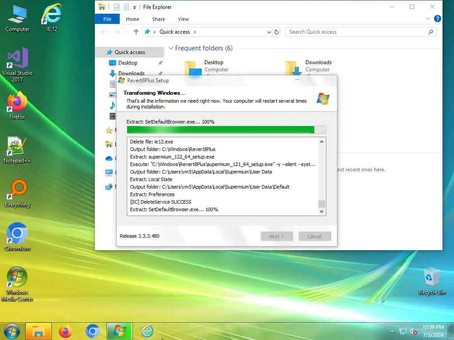Click the Revert8Plus Setup title icon

[121, 81]
